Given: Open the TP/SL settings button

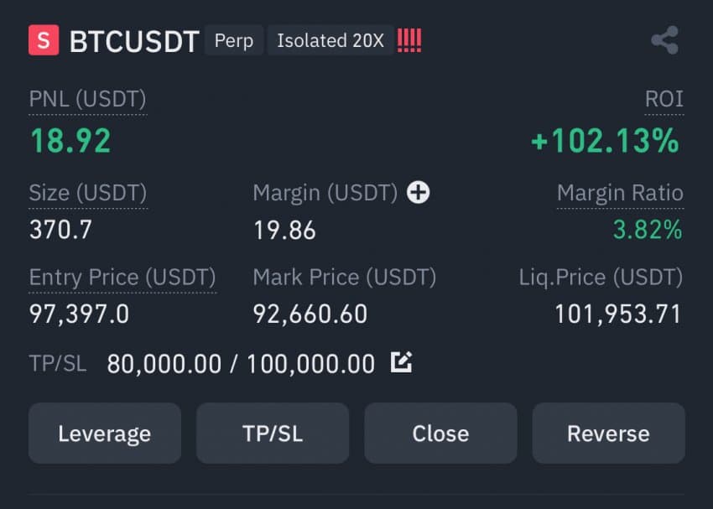Looking at the screenshot, I should [x=273, y=433].
